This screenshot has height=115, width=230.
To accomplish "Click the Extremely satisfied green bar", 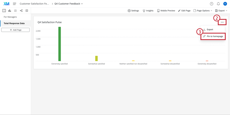I will click(x=60, y=44).
